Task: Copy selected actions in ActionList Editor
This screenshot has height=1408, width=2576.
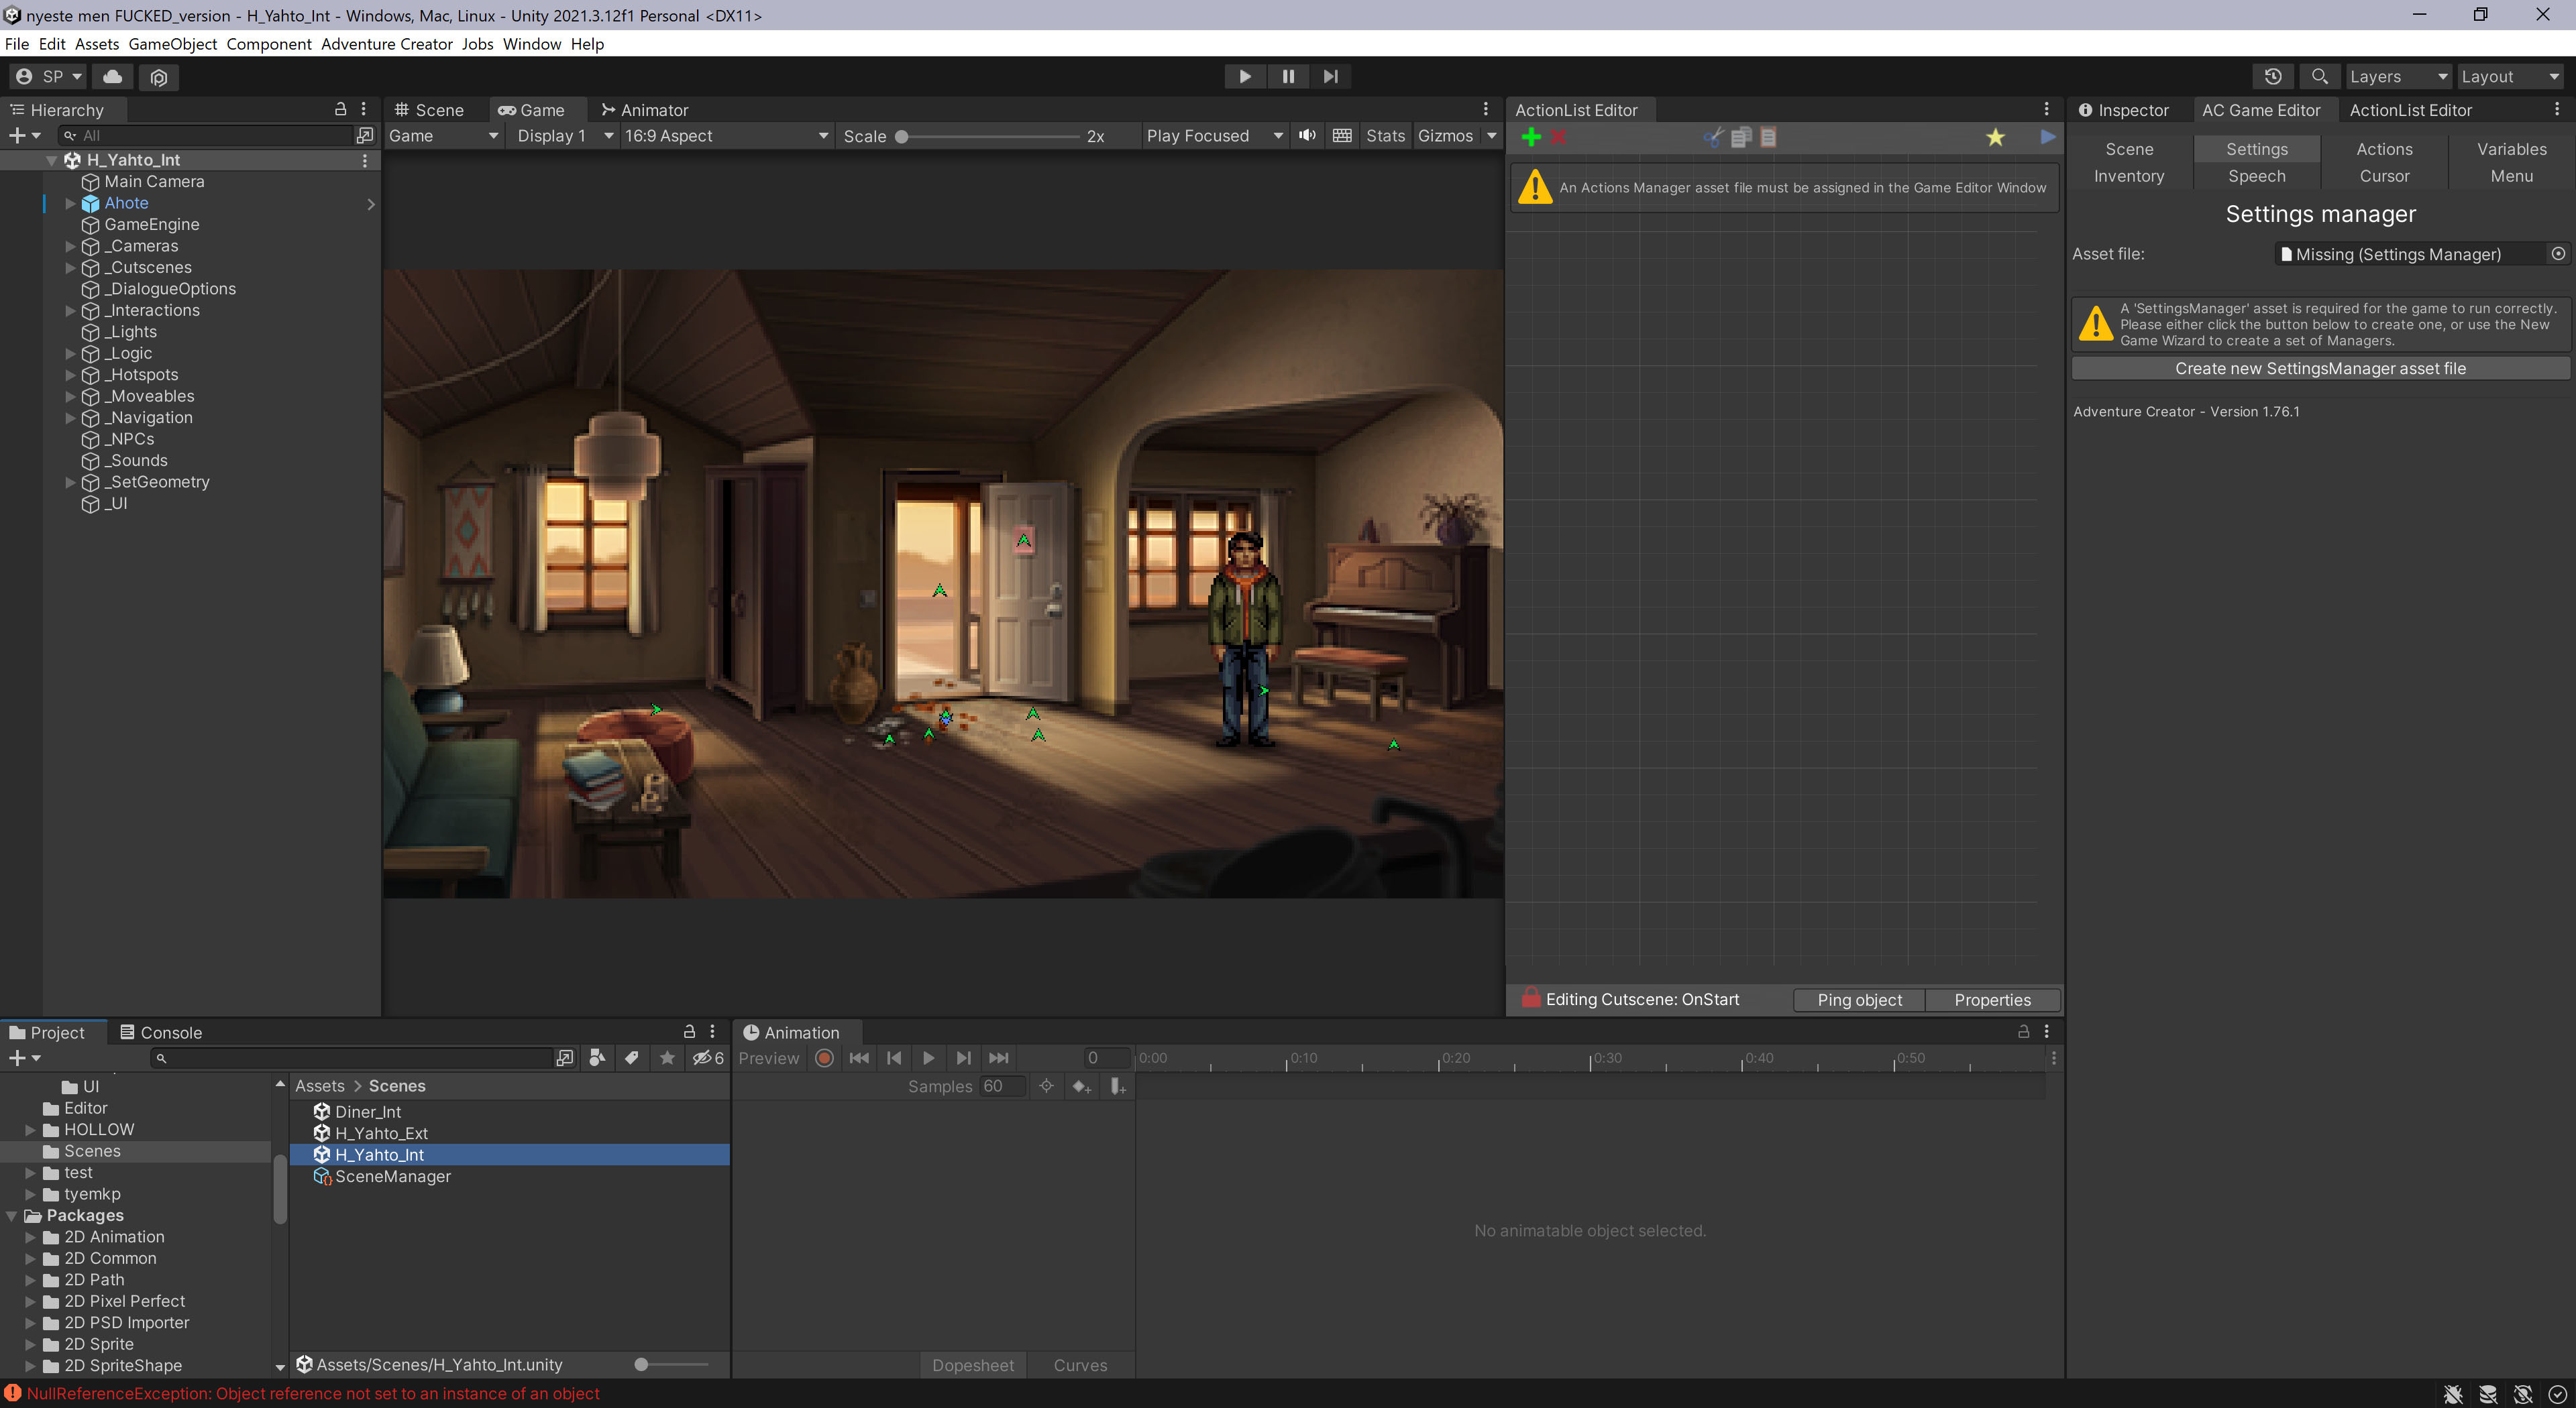Action: click(x=1741, y=138)
